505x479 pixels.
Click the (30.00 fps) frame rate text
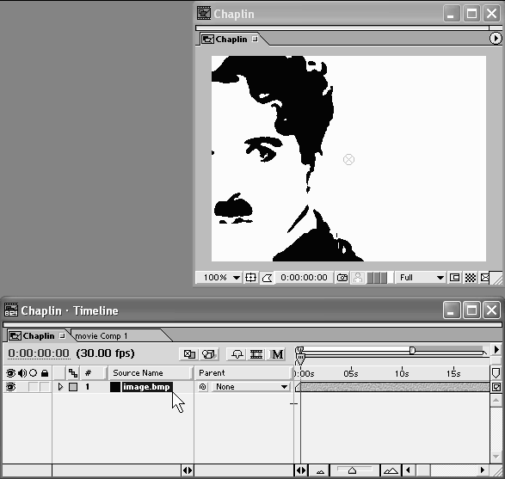[x=105, y=353]
